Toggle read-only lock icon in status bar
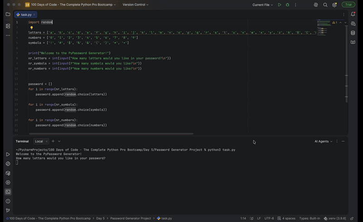 coord(352,218)
